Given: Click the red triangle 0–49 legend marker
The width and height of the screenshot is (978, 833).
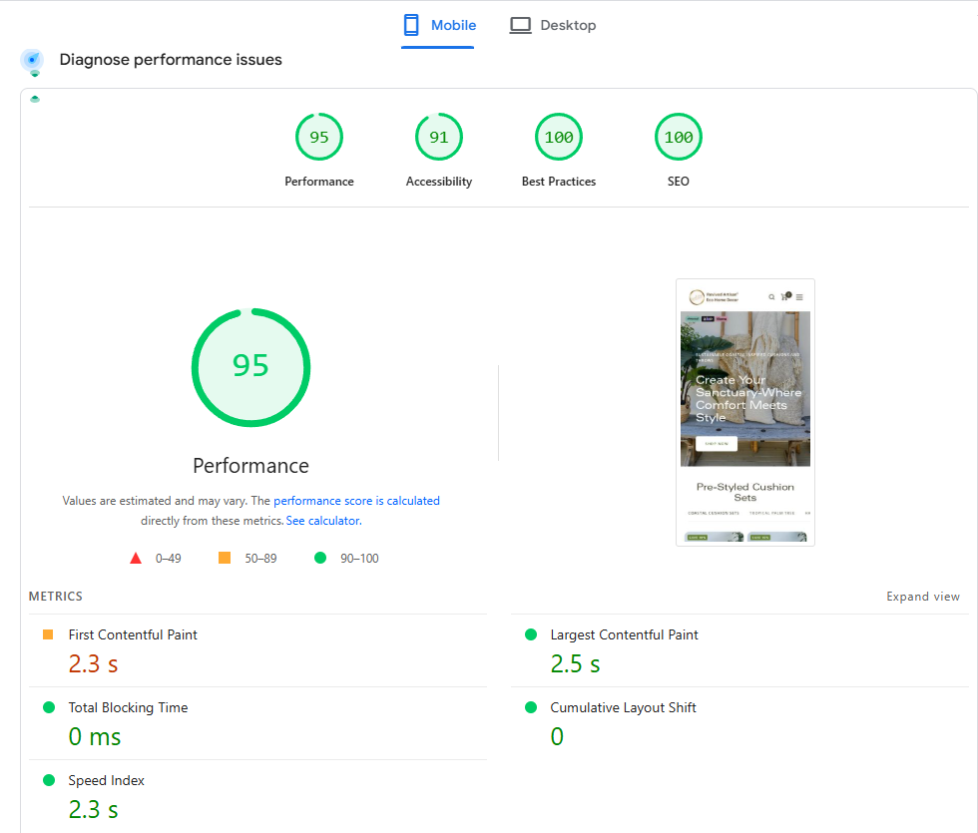Looking at the screenshot, I should (x=136, y=559).
